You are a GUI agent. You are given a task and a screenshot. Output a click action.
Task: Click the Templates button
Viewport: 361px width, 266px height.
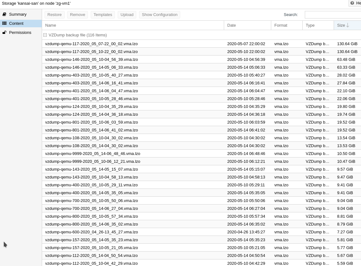(x=103, y=14)
